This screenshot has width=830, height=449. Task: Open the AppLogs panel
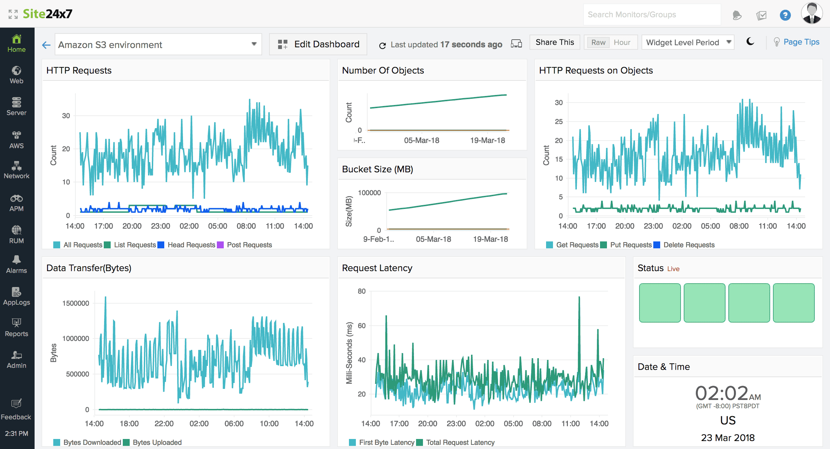16,296
